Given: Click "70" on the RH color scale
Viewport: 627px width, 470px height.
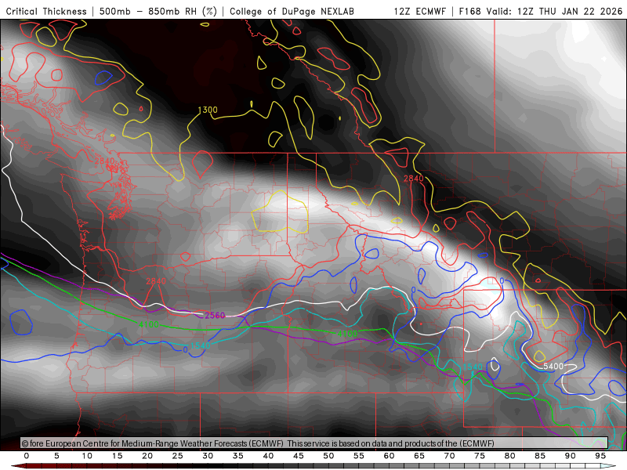Looking at the screenshot, I should (x=449, y=456).
